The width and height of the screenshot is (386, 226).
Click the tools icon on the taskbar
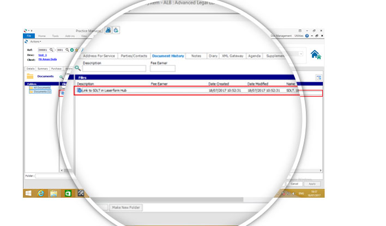pos(81,193)
